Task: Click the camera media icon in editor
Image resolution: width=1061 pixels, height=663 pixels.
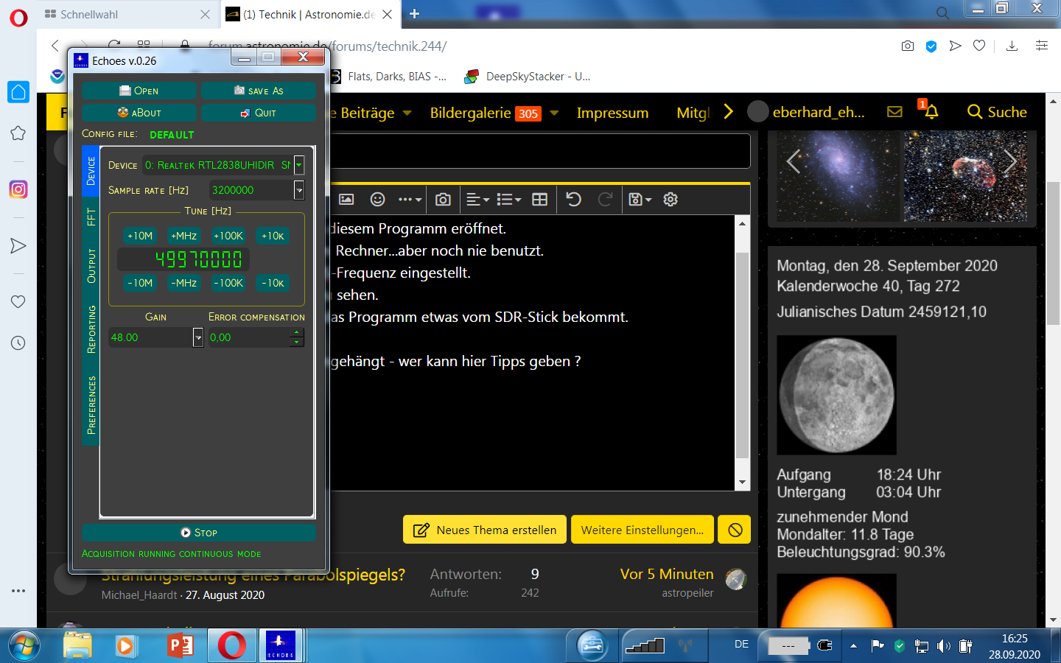Action: (x=443, y=200)
